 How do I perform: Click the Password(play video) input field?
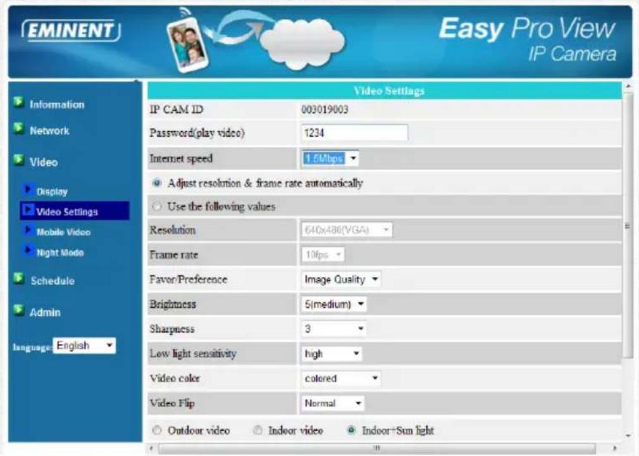[x=354, y=133]
